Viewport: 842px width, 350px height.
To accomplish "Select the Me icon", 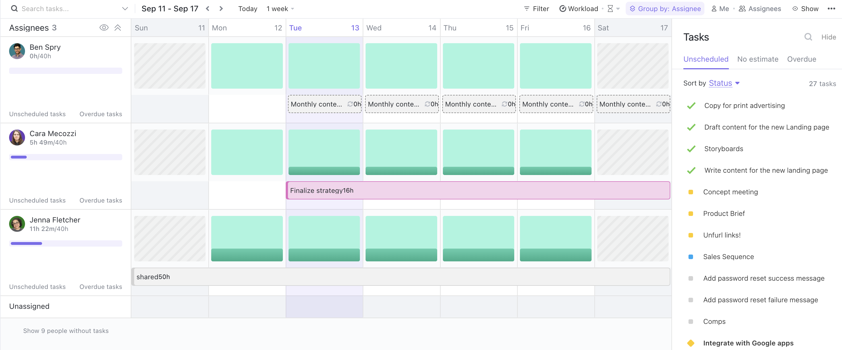I will [714, 9].
